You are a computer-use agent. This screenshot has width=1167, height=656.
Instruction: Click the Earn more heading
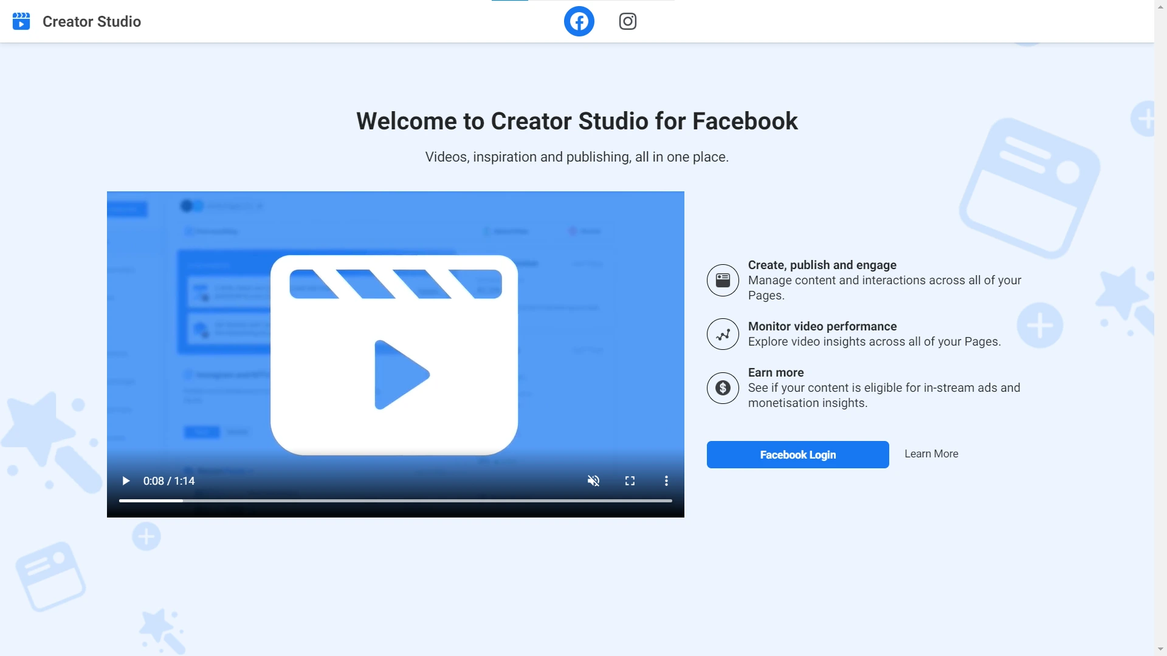(x=776, y=372)
